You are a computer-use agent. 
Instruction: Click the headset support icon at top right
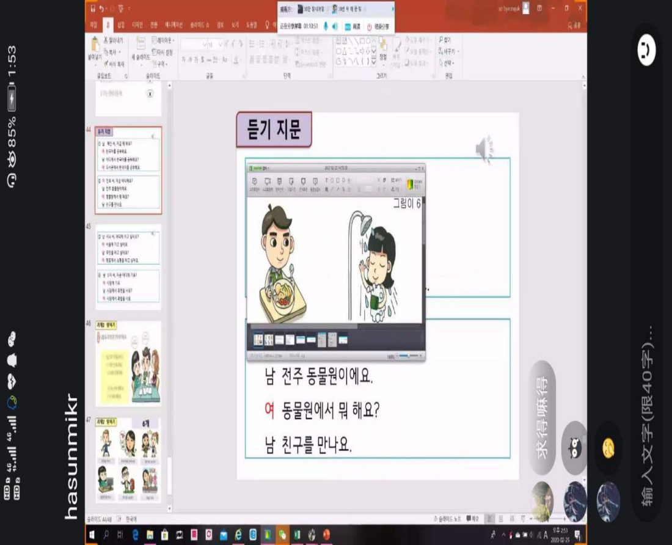coord(646,51)
